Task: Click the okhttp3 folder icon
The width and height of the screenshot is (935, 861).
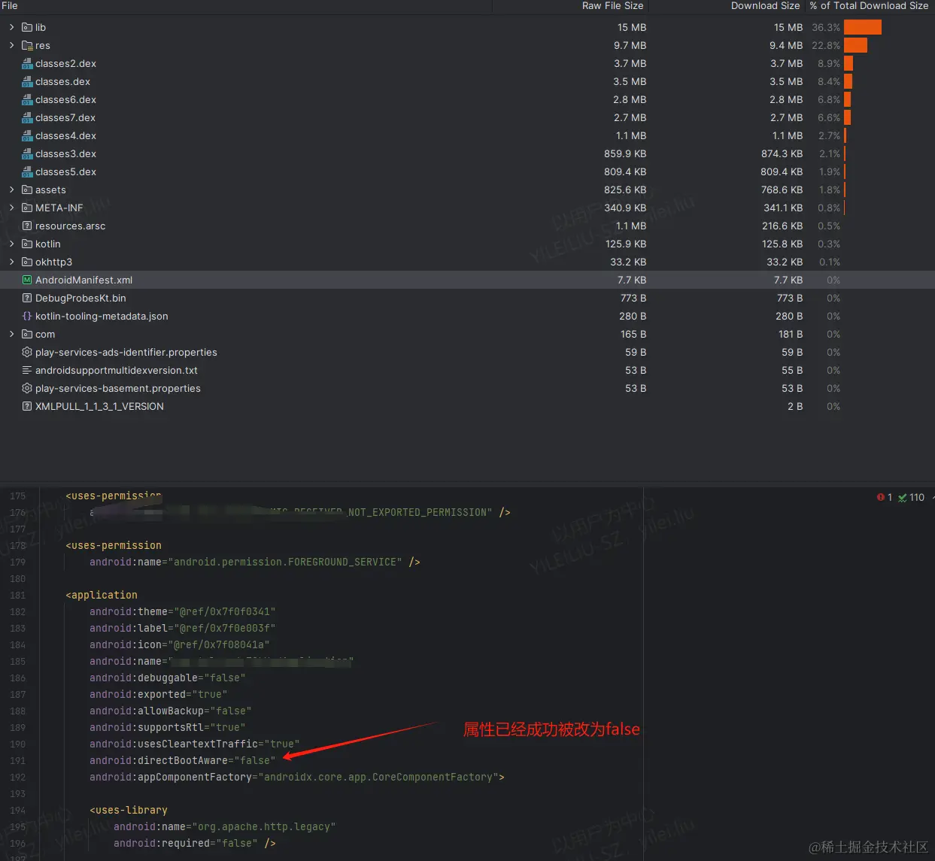Action: point(27,262)
